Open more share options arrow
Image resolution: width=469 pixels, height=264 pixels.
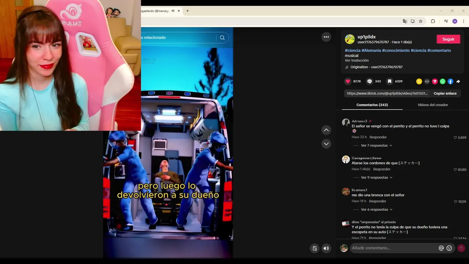click(458, 81)
